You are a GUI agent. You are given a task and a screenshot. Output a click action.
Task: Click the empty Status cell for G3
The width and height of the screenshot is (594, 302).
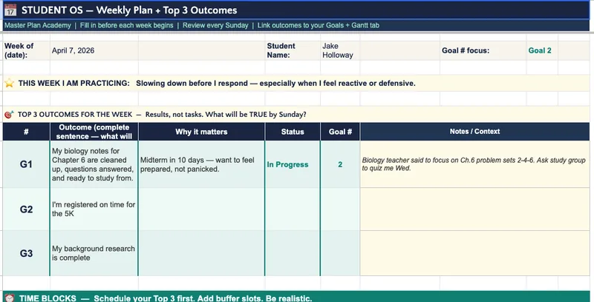tap(293, 253)
